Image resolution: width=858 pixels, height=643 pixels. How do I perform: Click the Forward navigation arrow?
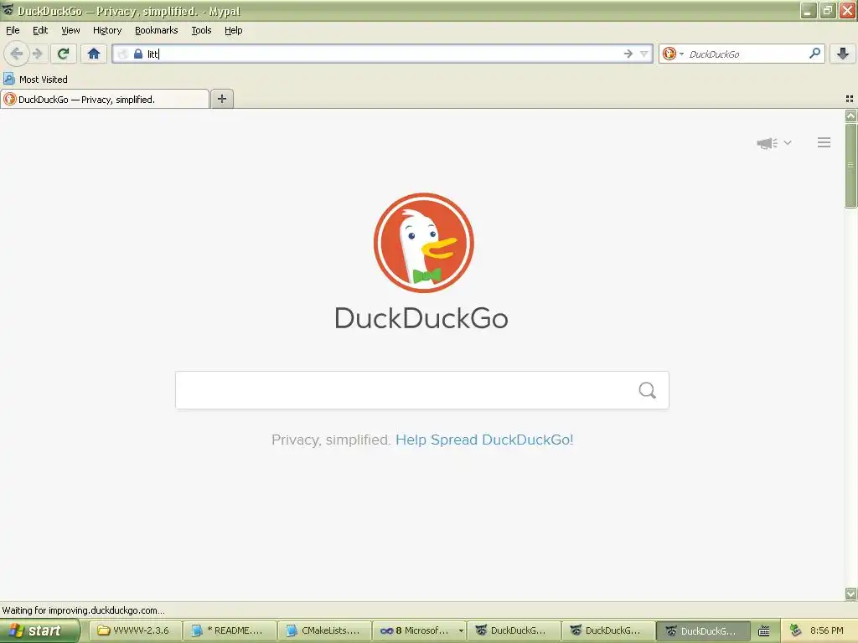pos(37,54)
